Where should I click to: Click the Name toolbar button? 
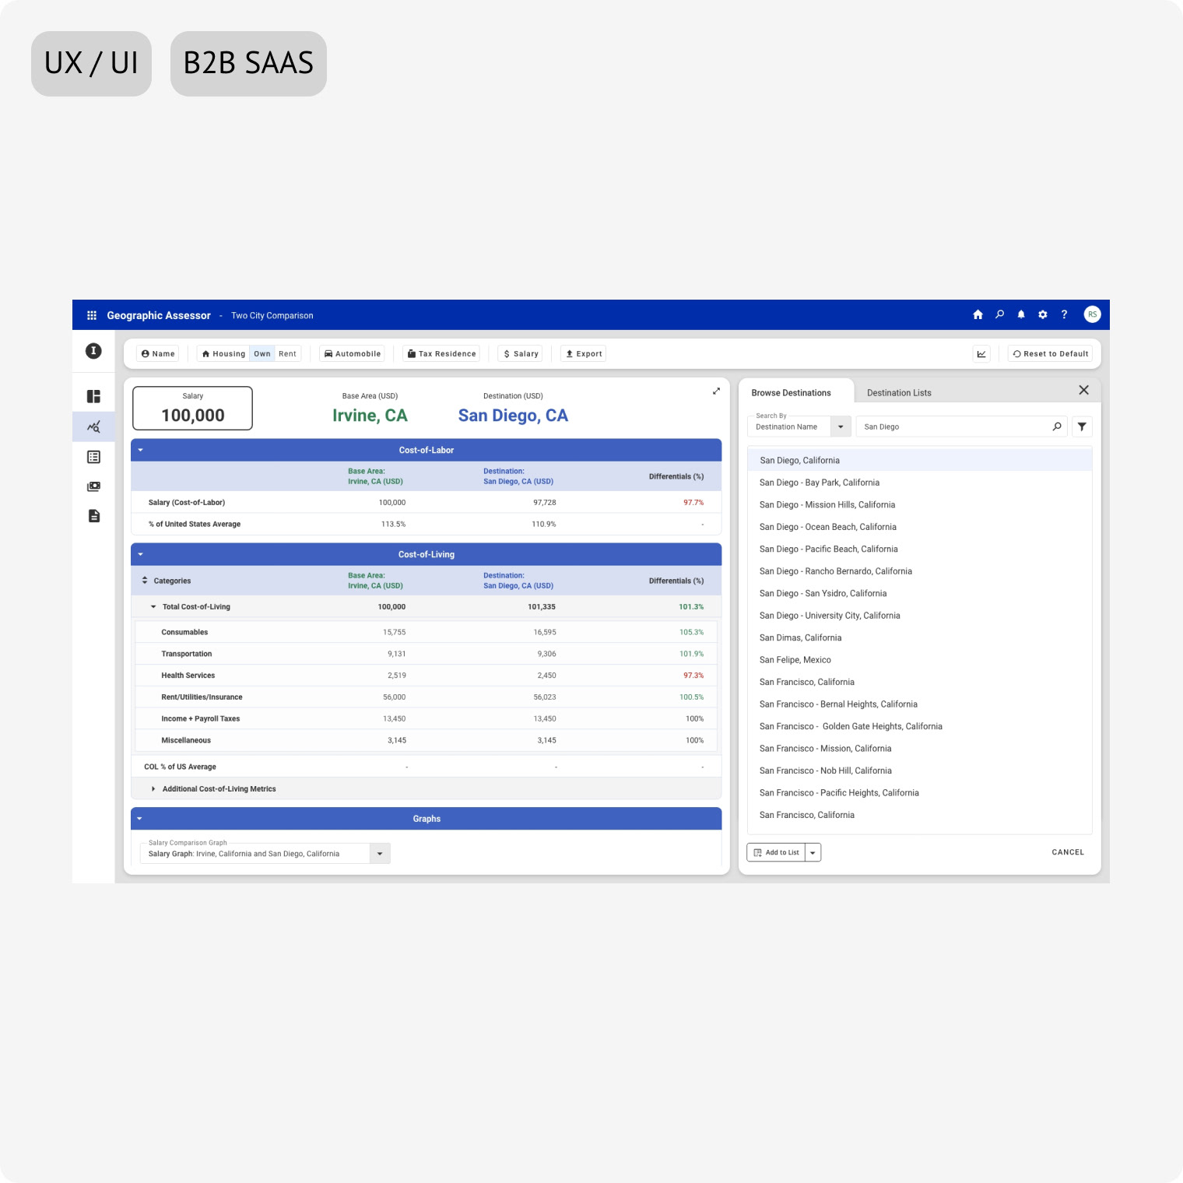[158, 353]
